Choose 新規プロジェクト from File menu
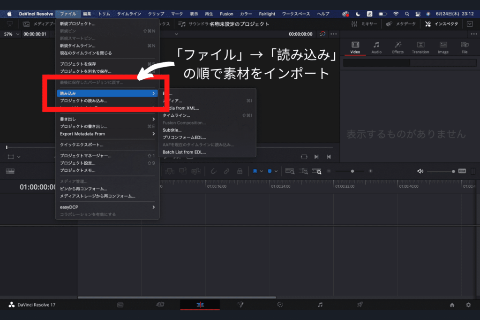This screenshot has width=480, height=320. click(x=107, y=23)
